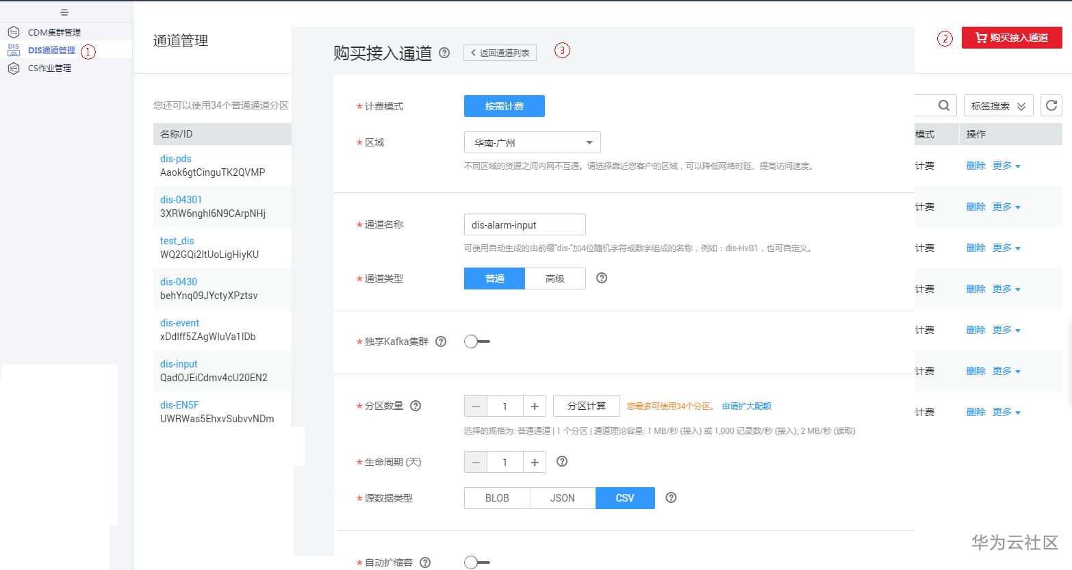The width and height of the screenshot is (1072, 570).
Task: Open the help tip for 生命周期 (天)
Action: tap(562, 462)
